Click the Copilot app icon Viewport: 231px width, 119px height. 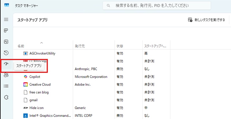(x=26, y=77)
